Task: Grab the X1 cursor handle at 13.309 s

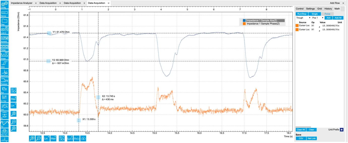Action: [79, 120]
